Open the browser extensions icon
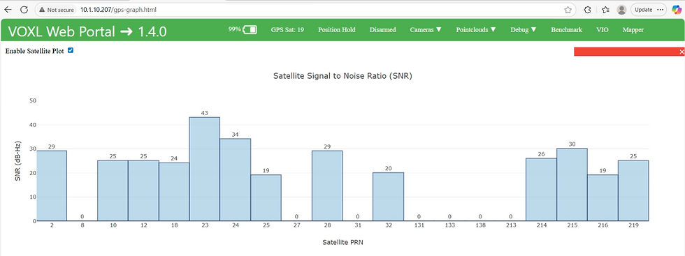Screen dimensions: 685x256 pos(588,10)
